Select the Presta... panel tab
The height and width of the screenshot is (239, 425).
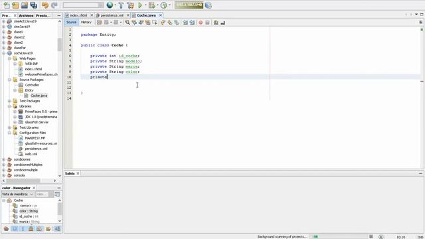[43, 16]
